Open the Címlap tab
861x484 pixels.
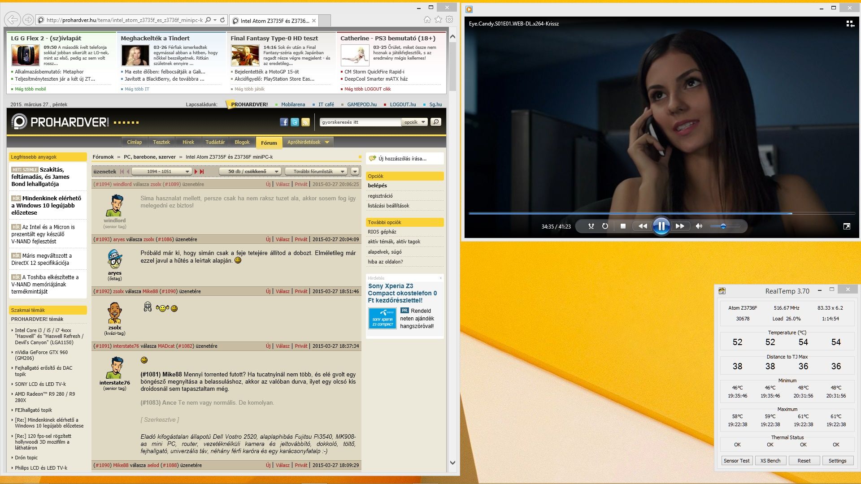pyautogui.click(x=135, y=142)
